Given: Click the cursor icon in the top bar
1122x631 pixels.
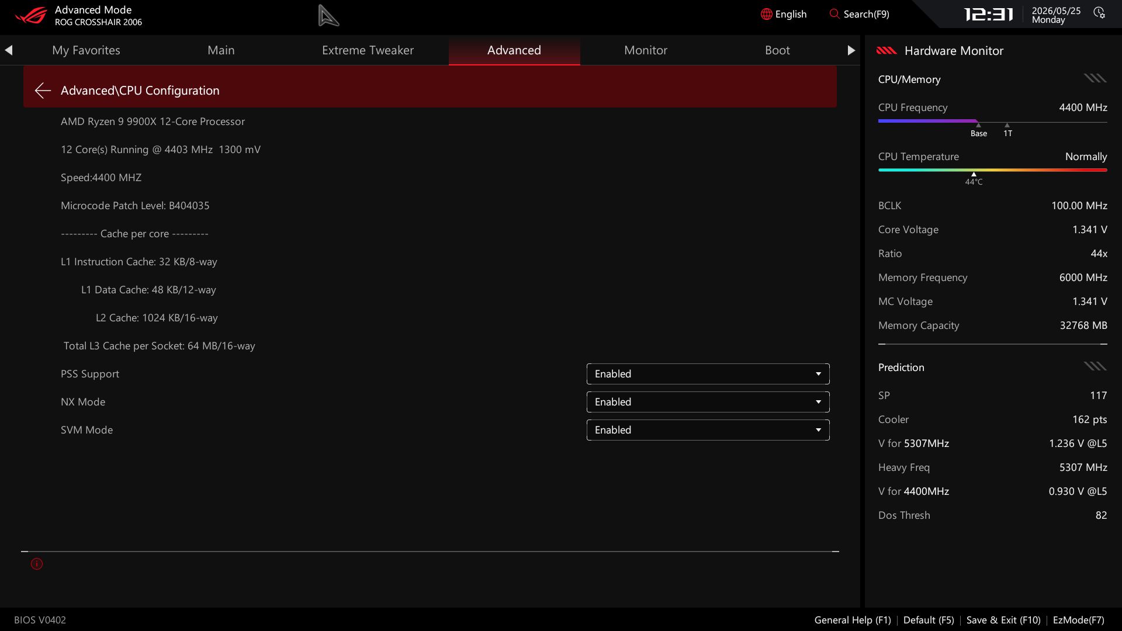Looking at the screenshot, I should pyautogui.click(x=328, y=16).
